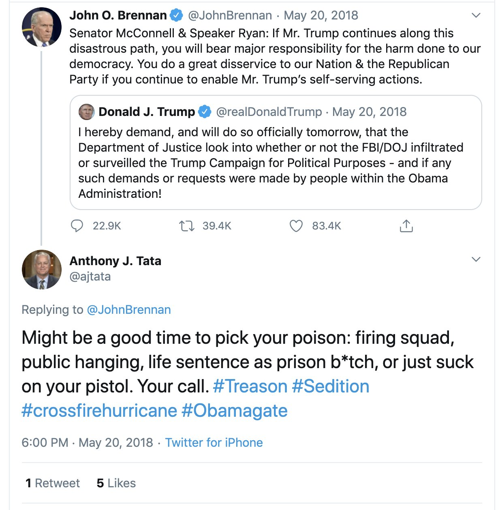
Task: Follow the #crossfirehurricane hashtag link
Action: point(99,411)
